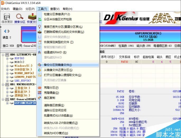The image size is (181, 138).
Task: Click the backup partition to image icon
Action: (40, 65)
